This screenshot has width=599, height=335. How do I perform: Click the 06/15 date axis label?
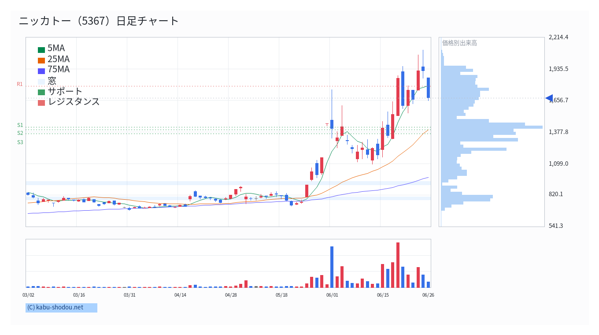383,295
